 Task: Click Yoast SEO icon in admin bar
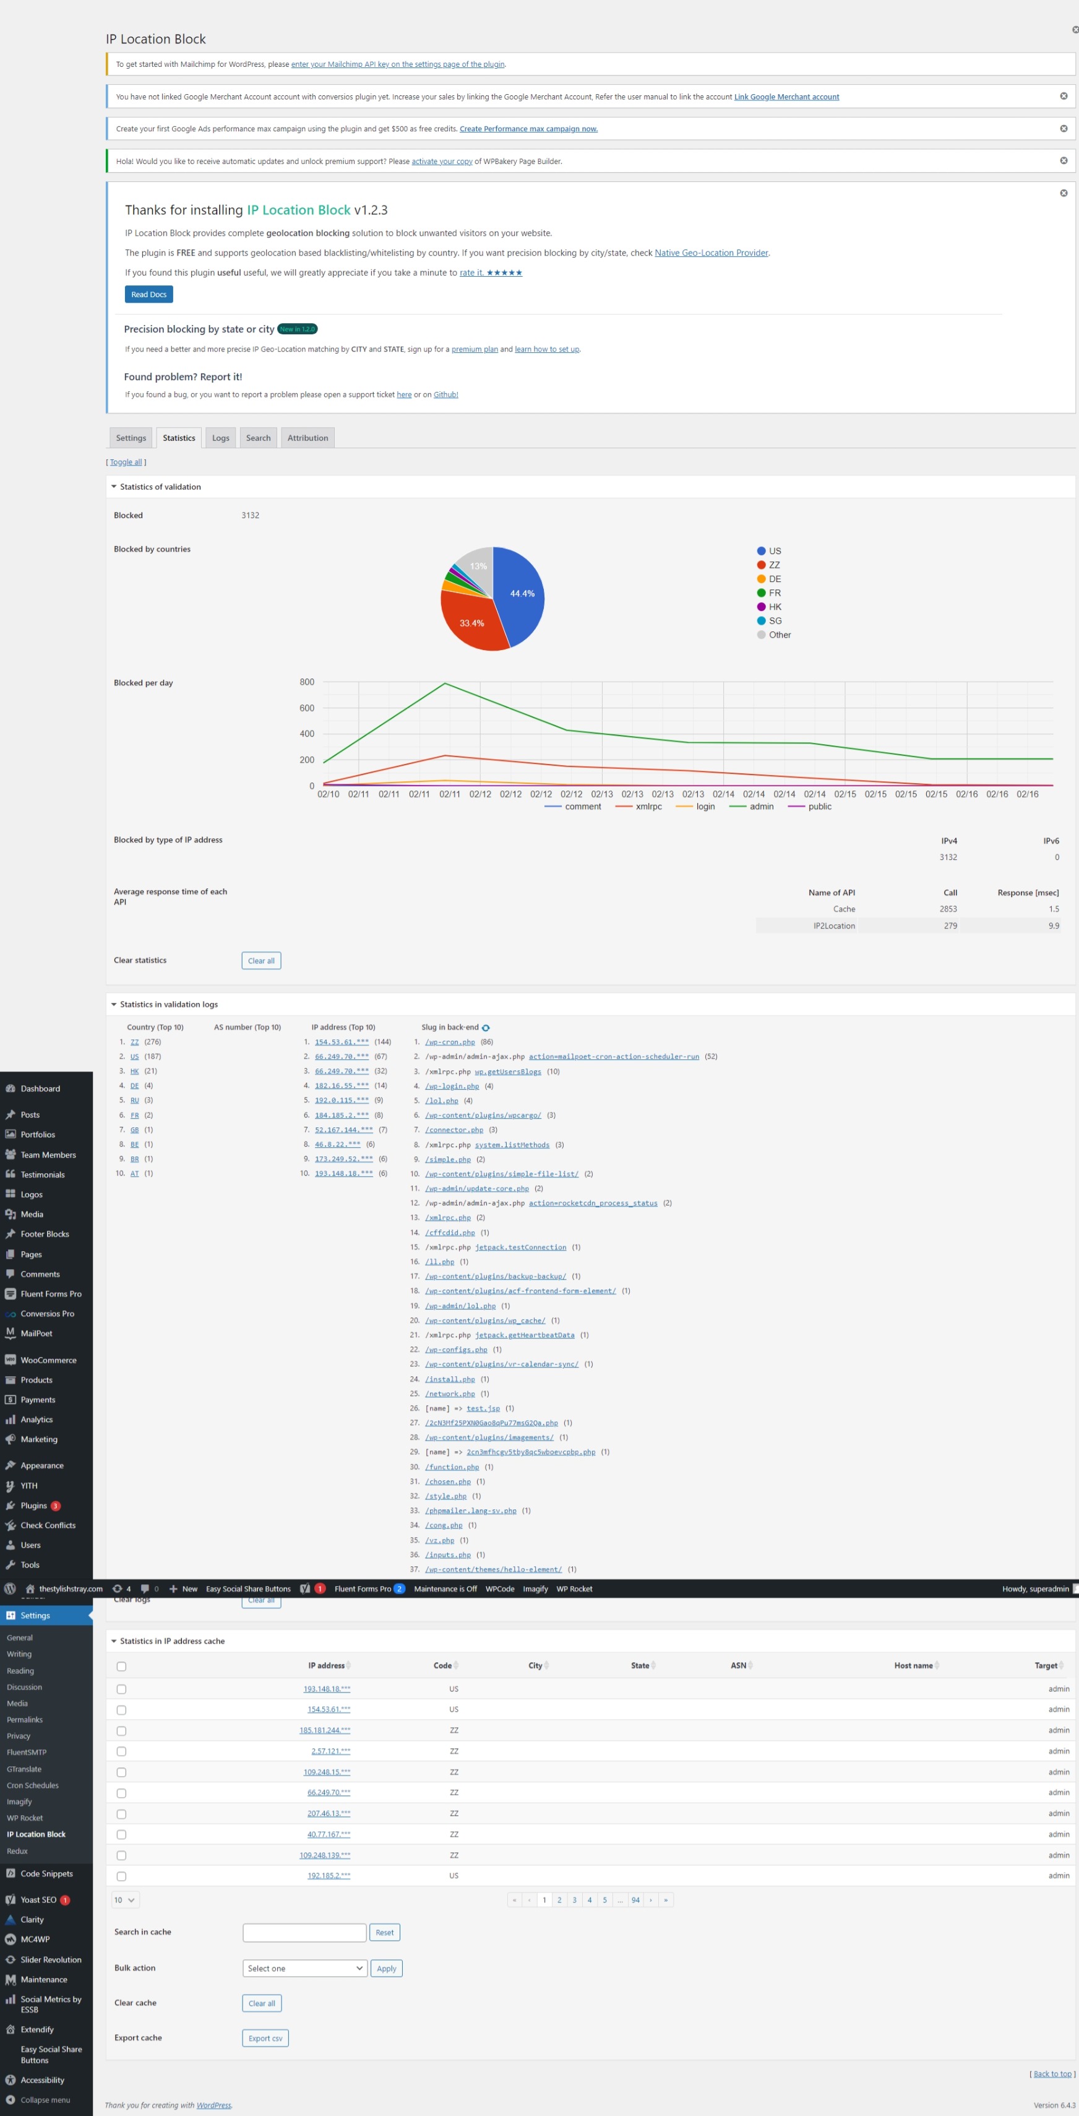point(304,1589)
